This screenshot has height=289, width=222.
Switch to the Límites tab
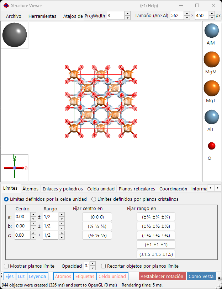10,188
